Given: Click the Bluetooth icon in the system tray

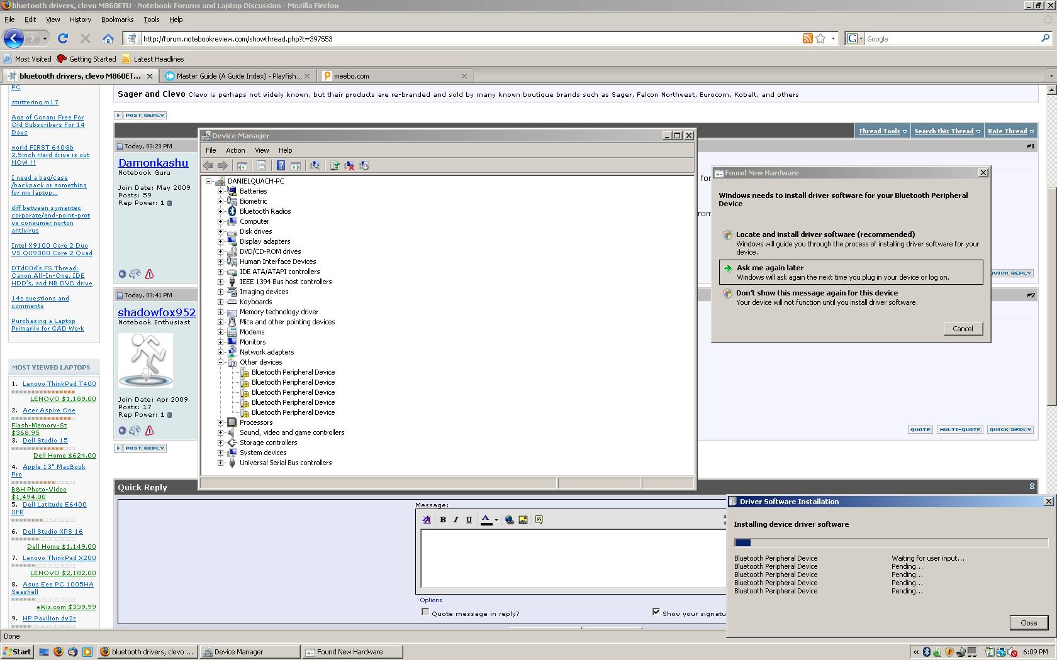Looking at the screenshot, I should (927, 652).
